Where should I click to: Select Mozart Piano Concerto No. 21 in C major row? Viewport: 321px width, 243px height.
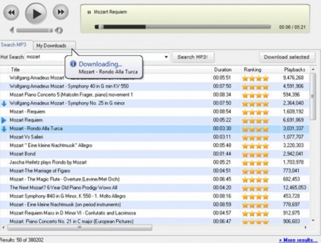point(155,221)
